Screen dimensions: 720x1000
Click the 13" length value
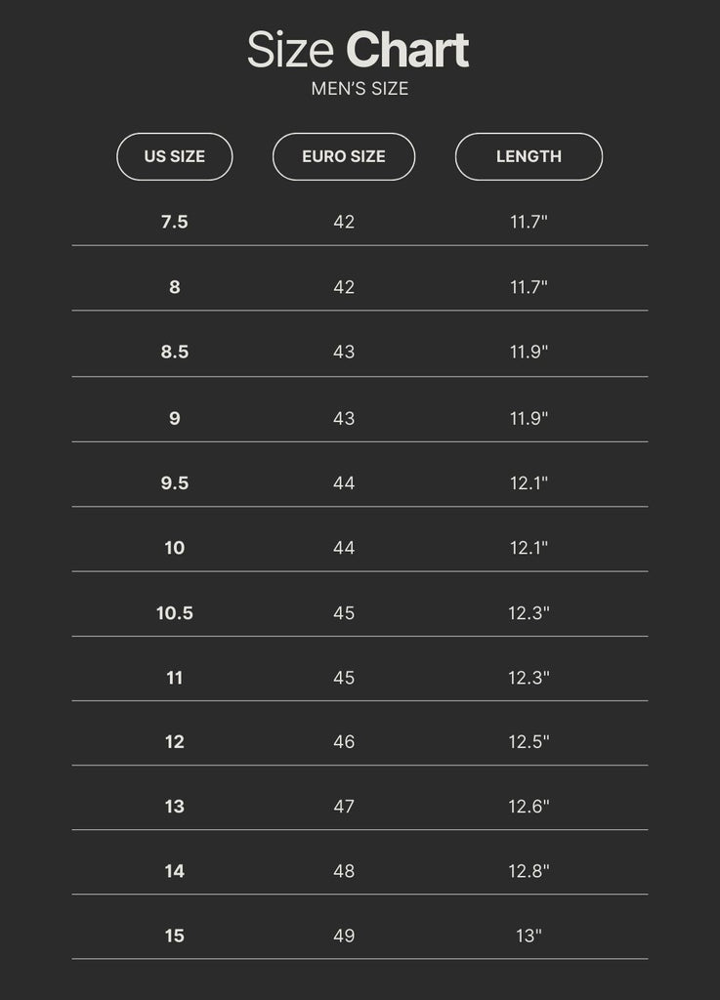click(529, 936)
